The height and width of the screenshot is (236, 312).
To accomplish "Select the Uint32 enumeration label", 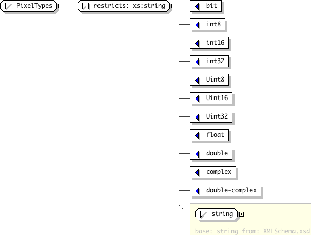I will pos(217,116).
